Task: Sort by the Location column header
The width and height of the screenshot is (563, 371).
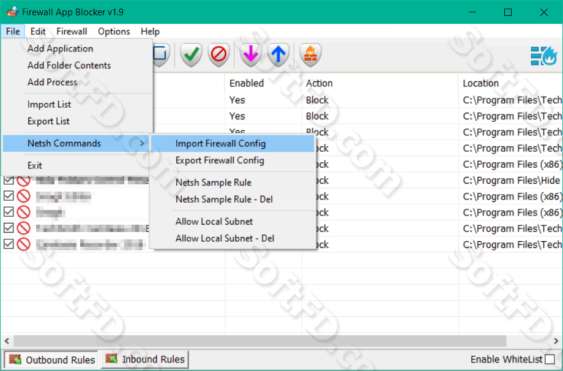Action: coord(510,83)
